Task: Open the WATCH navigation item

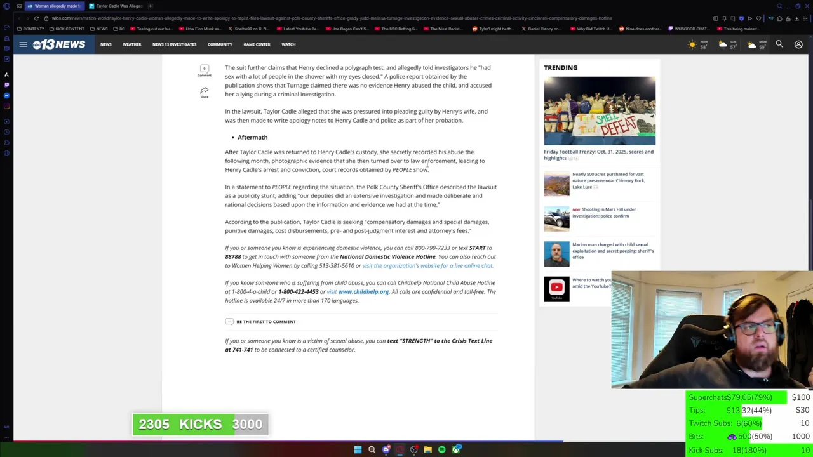Action: 288,44
